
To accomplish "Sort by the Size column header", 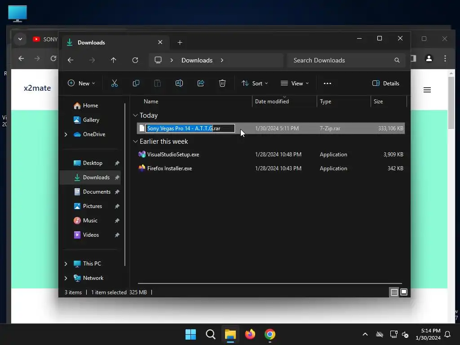I will pos(378,102).
